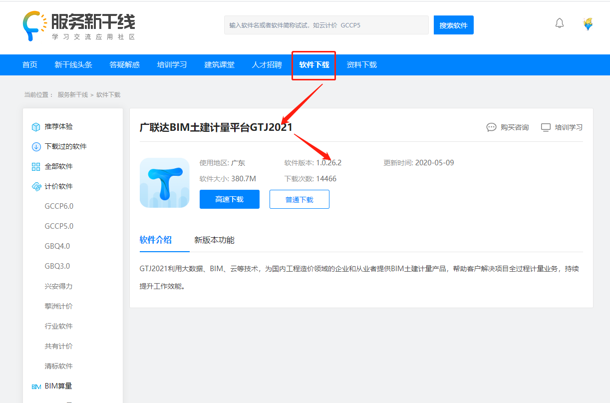
Task: Click the 使用地区 value 广东
Action: click(238, 163)
